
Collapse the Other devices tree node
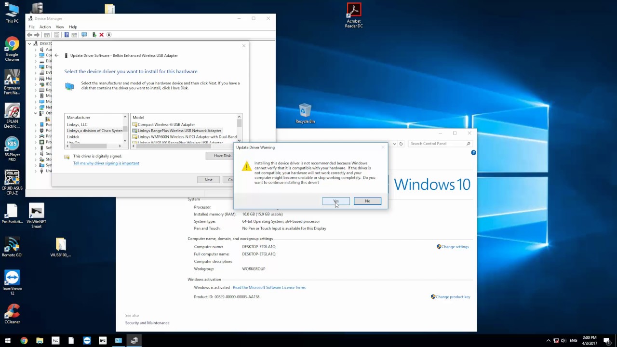35,113
